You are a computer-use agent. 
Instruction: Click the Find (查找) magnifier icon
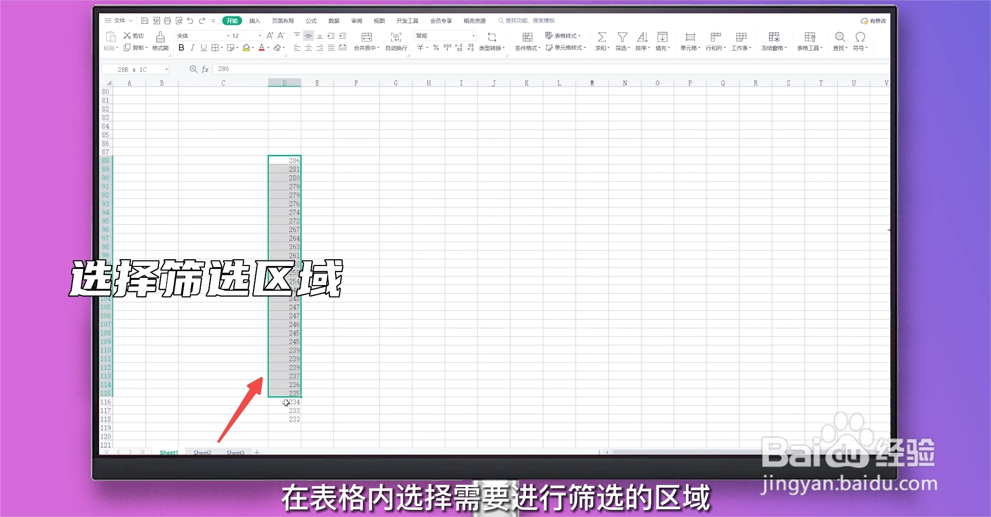(x=840, y=37)
